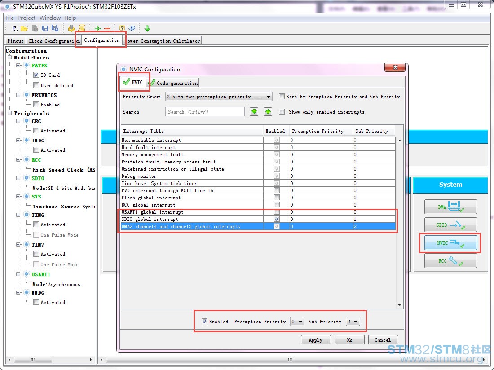Select the FATFS middleware node
The width and height of the screenshot is (494, 370).
click(40, 66)
